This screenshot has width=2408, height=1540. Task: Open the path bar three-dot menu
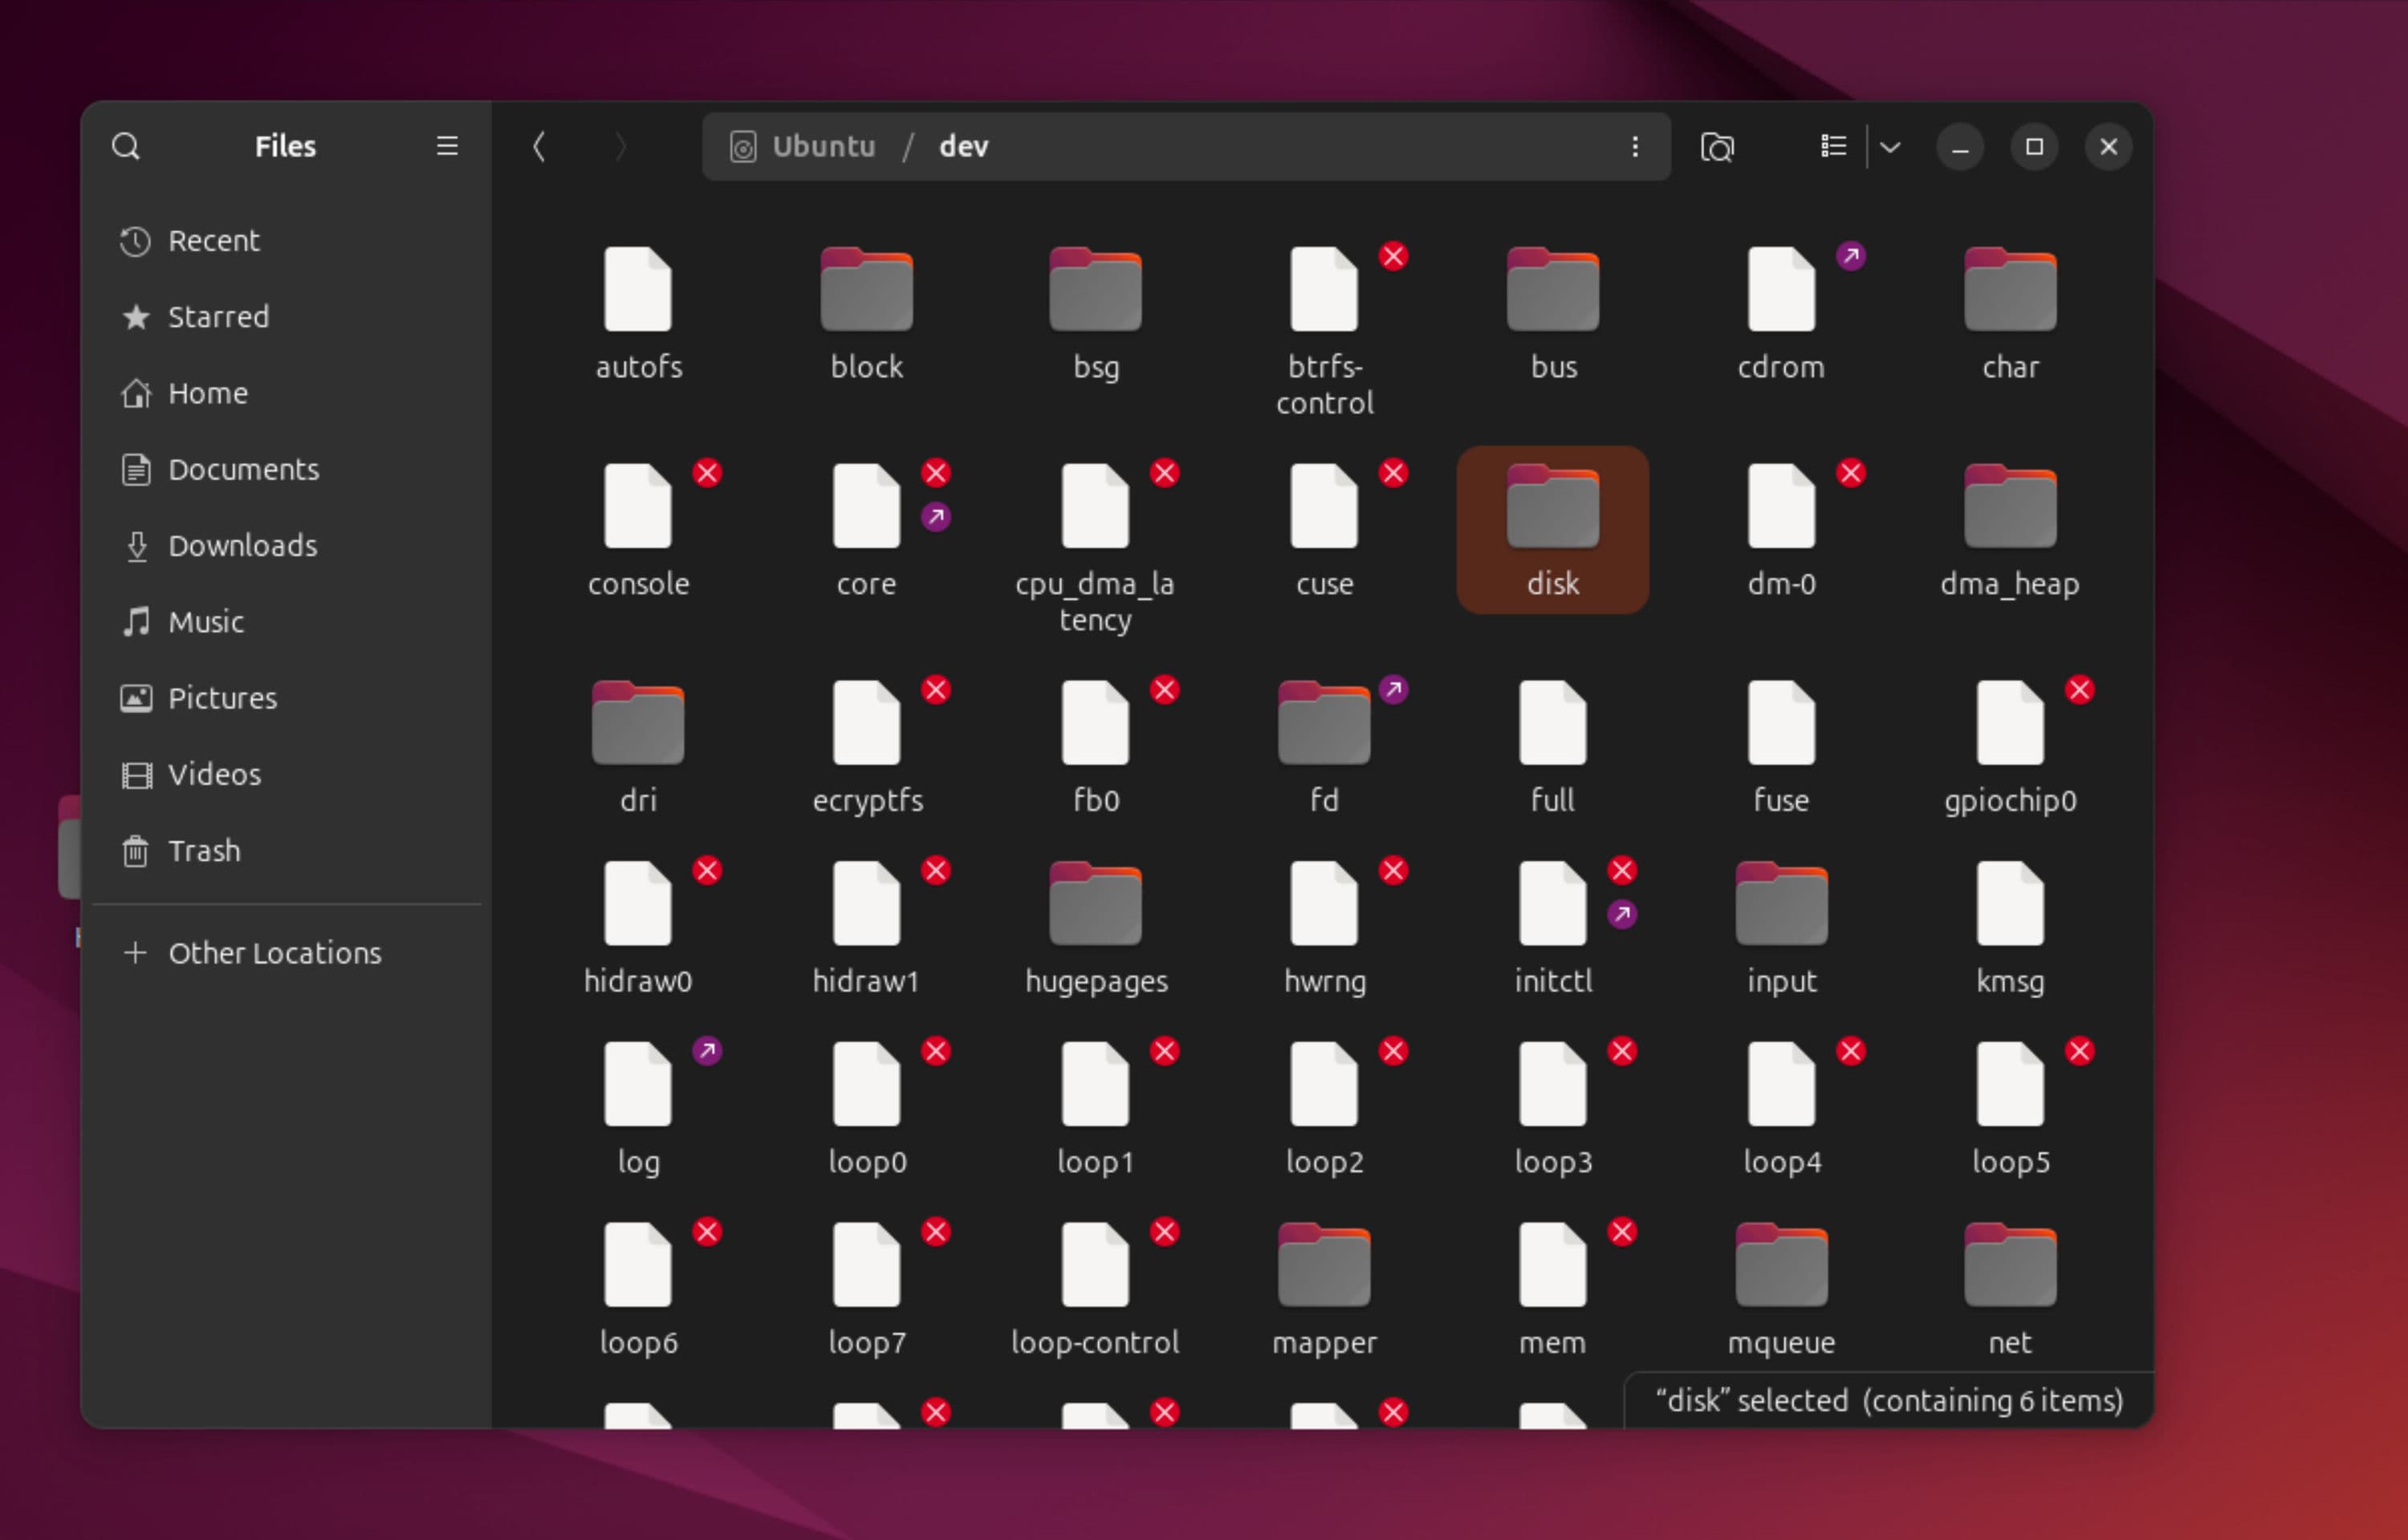pos(1635,147)
